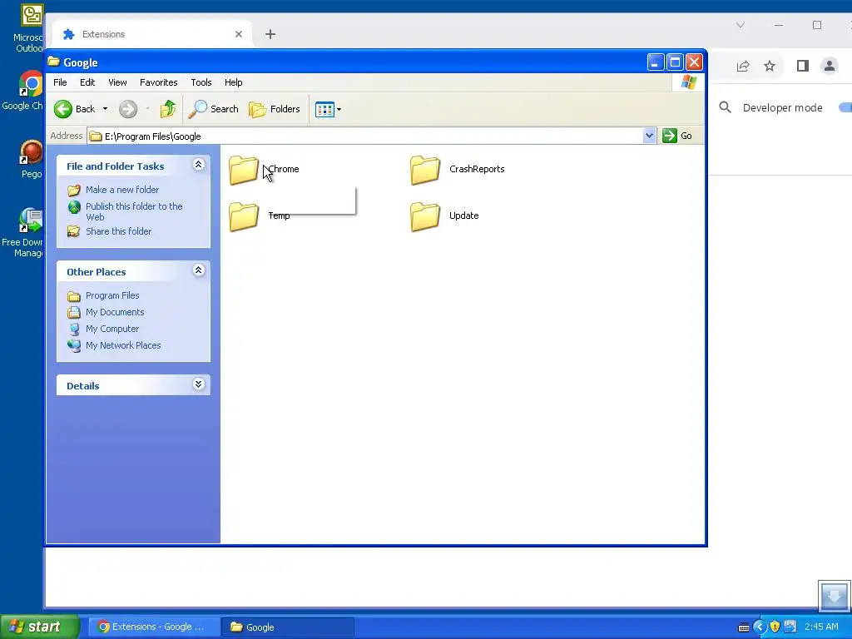Screen dimensions: 852x639
Task: Go to Program Files in Other Places
Action: pos(112,295)
